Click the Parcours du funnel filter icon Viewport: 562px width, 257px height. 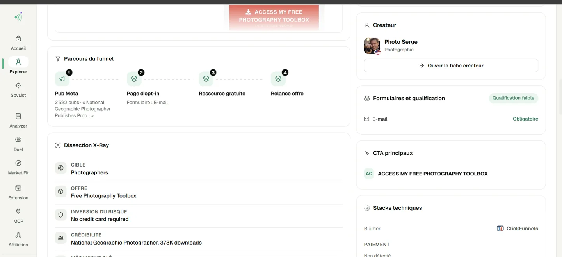pos(58,59)
